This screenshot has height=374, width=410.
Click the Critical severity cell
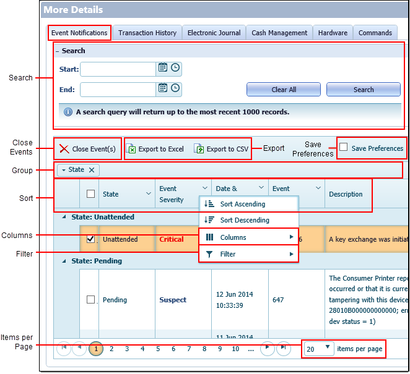172,239
